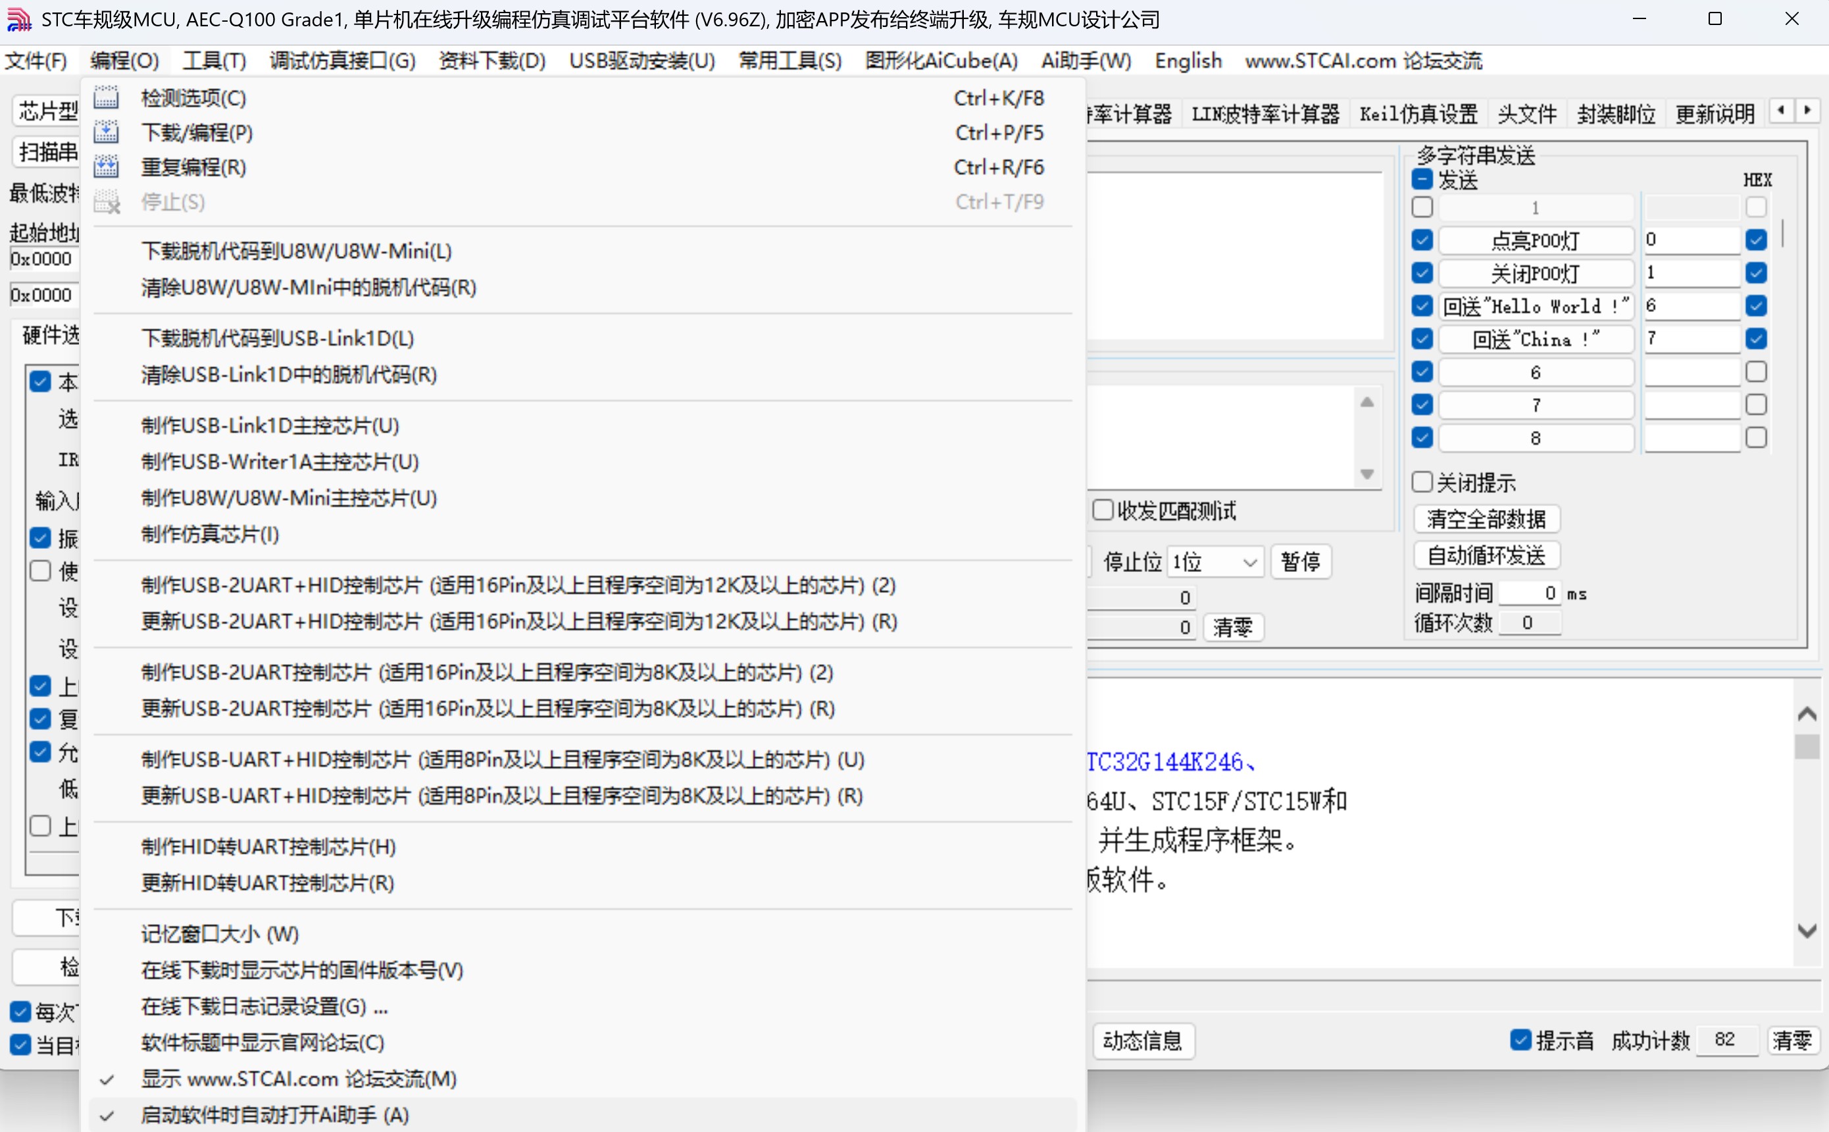
Task: Click the 暂停 button
Action: (x=1301, y=561)
